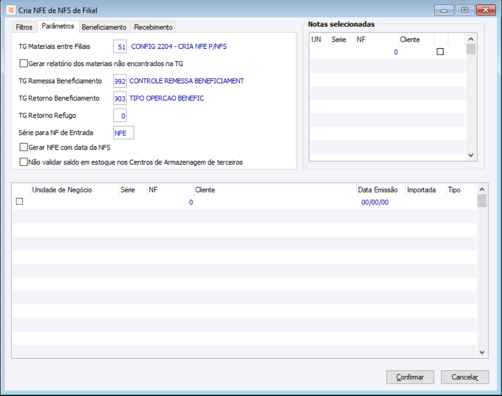502x396 pixels.
Task: Click TIPO OPERCAO BENEFIC text
Action: pyautogui.click(x=167, y=99)
